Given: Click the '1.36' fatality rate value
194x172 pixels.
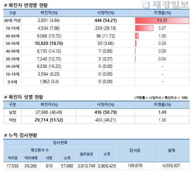Looking at the screenshot, I should 162,120.
